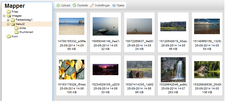Select the Kurv folder label
This screenshot has height=111, width=229.
coord(15,36)
